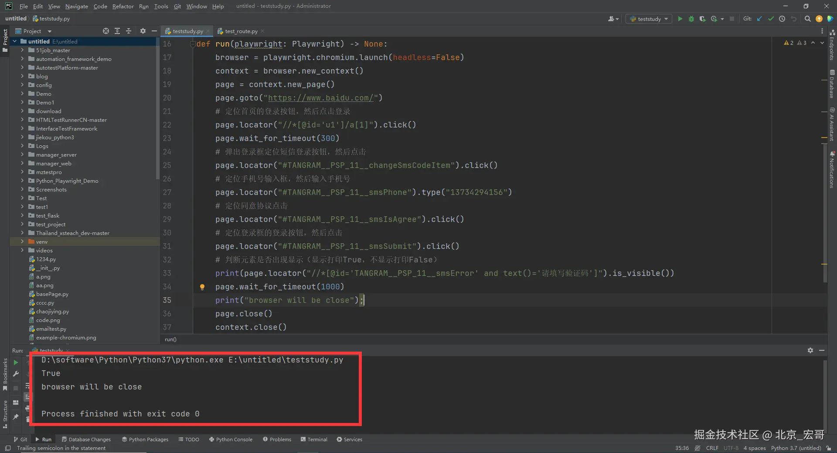Toggle the Project side tool window
The image size is (837, 453).
(5, 40)
